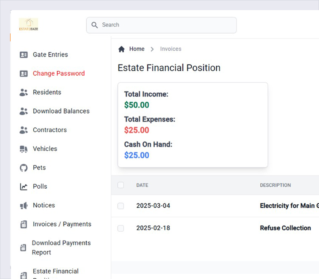Click the Home breadcrumb house icon
319x279 pixels.
click(121, 49)
